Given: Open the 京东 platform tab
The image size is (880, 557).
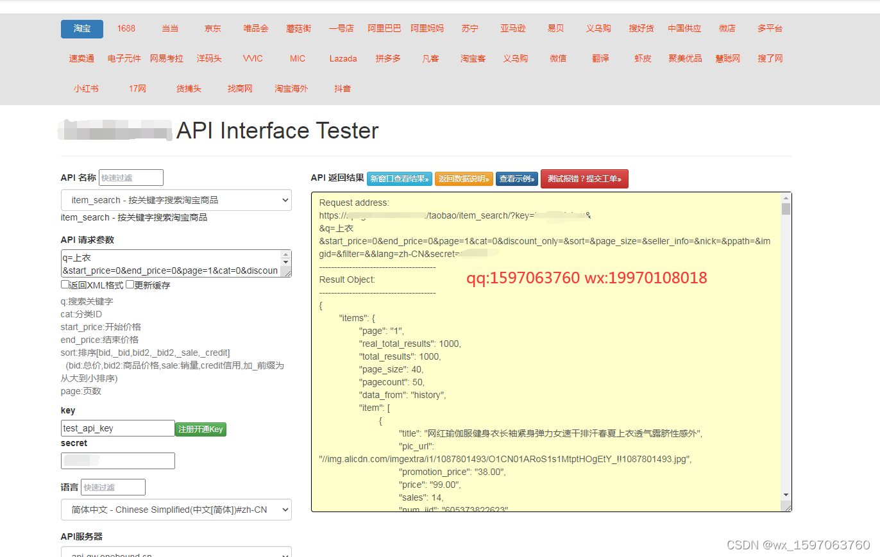Looking at the screenshot, I should click(213, 29).
